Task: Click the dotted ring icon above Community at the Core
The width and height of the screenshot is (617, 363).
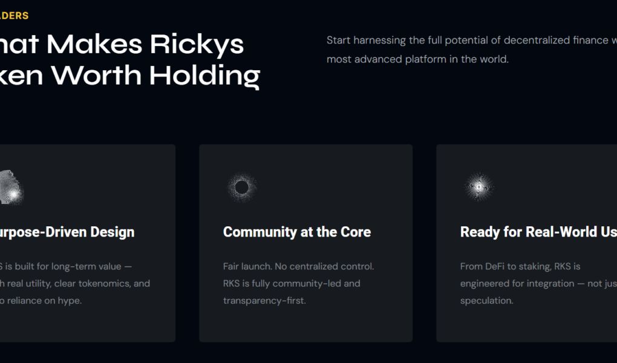Action: pos(241,187)
